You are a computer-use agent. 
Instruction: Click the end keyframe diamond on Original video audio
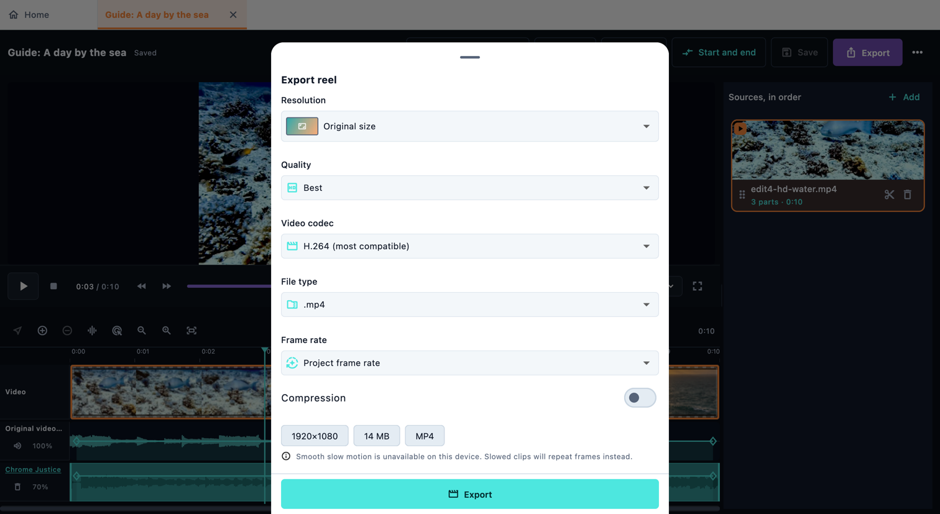coord(713,441)
